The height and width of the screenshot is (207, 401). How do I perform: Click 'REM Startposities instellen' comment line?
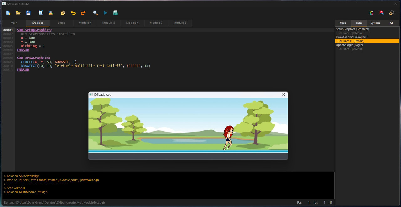48,34
